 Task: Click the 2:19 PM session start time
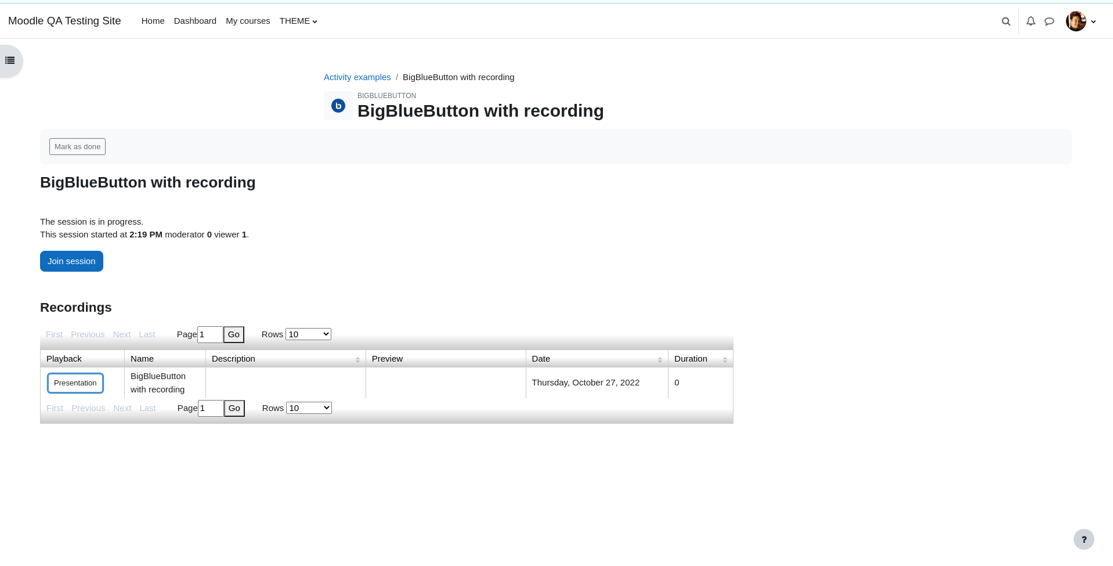146,235
